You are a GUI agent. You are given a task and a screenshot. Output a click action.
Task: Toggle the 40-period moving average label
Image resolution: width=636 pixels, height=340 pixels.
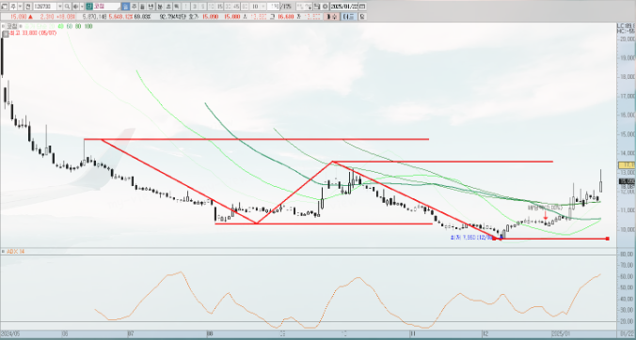pos(61,26)
